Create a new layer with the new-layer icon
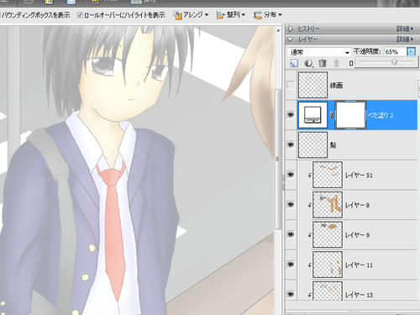The width and height of the screenshot is (420, 315). (294, 63)
